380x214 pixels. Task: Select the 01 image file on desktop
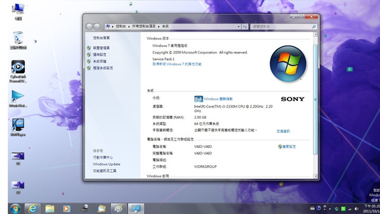coord(18,158)
